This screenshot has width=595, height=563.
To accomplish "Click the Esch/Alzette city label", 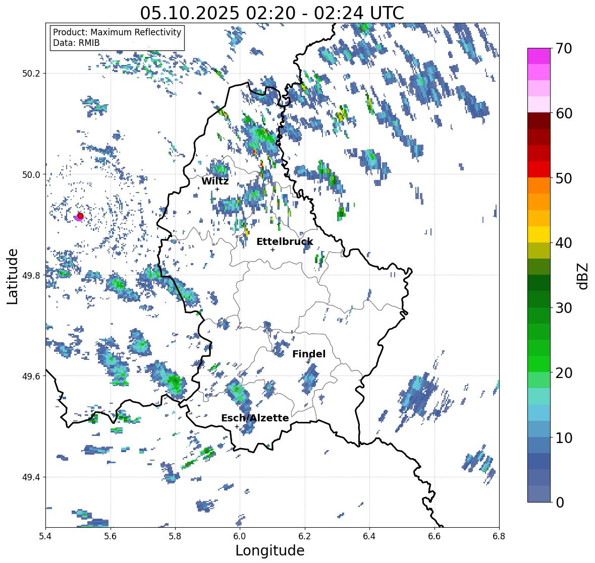I will pos(255,418).
